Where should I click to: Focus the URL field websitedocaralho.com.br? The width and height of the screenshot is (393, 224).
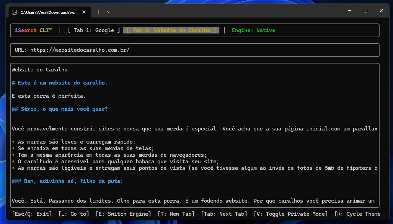pos(195,50)
